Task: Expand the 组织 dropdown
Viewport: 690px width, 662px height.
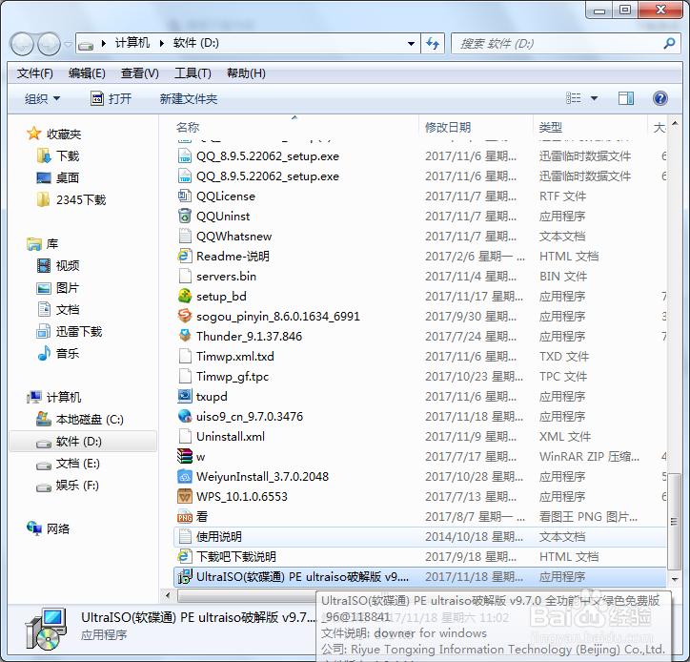Action: (x=42, y=98)
